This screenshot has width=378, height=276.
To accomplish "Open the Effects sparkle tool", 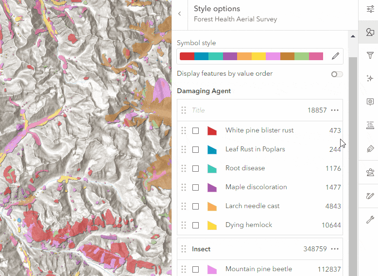I will pyautogui.click(x=370, y=79).
